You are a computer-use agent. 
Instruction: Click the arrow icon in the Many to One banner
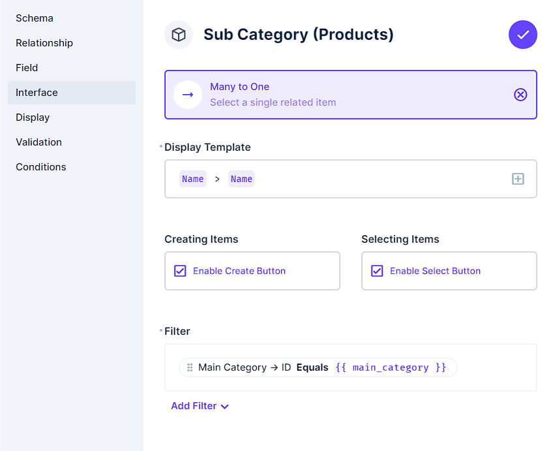188,95
